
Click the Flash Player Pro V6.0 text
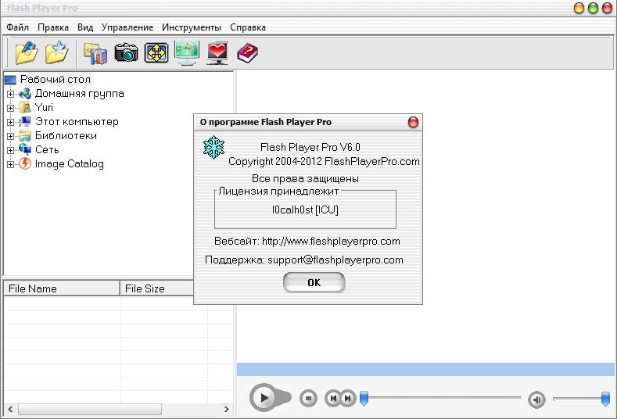click(310, 147)
